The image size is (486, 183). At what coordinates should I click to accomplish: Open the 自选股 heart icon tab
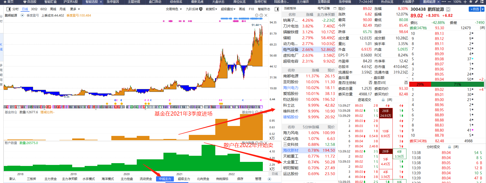click(x=30, y=2)
